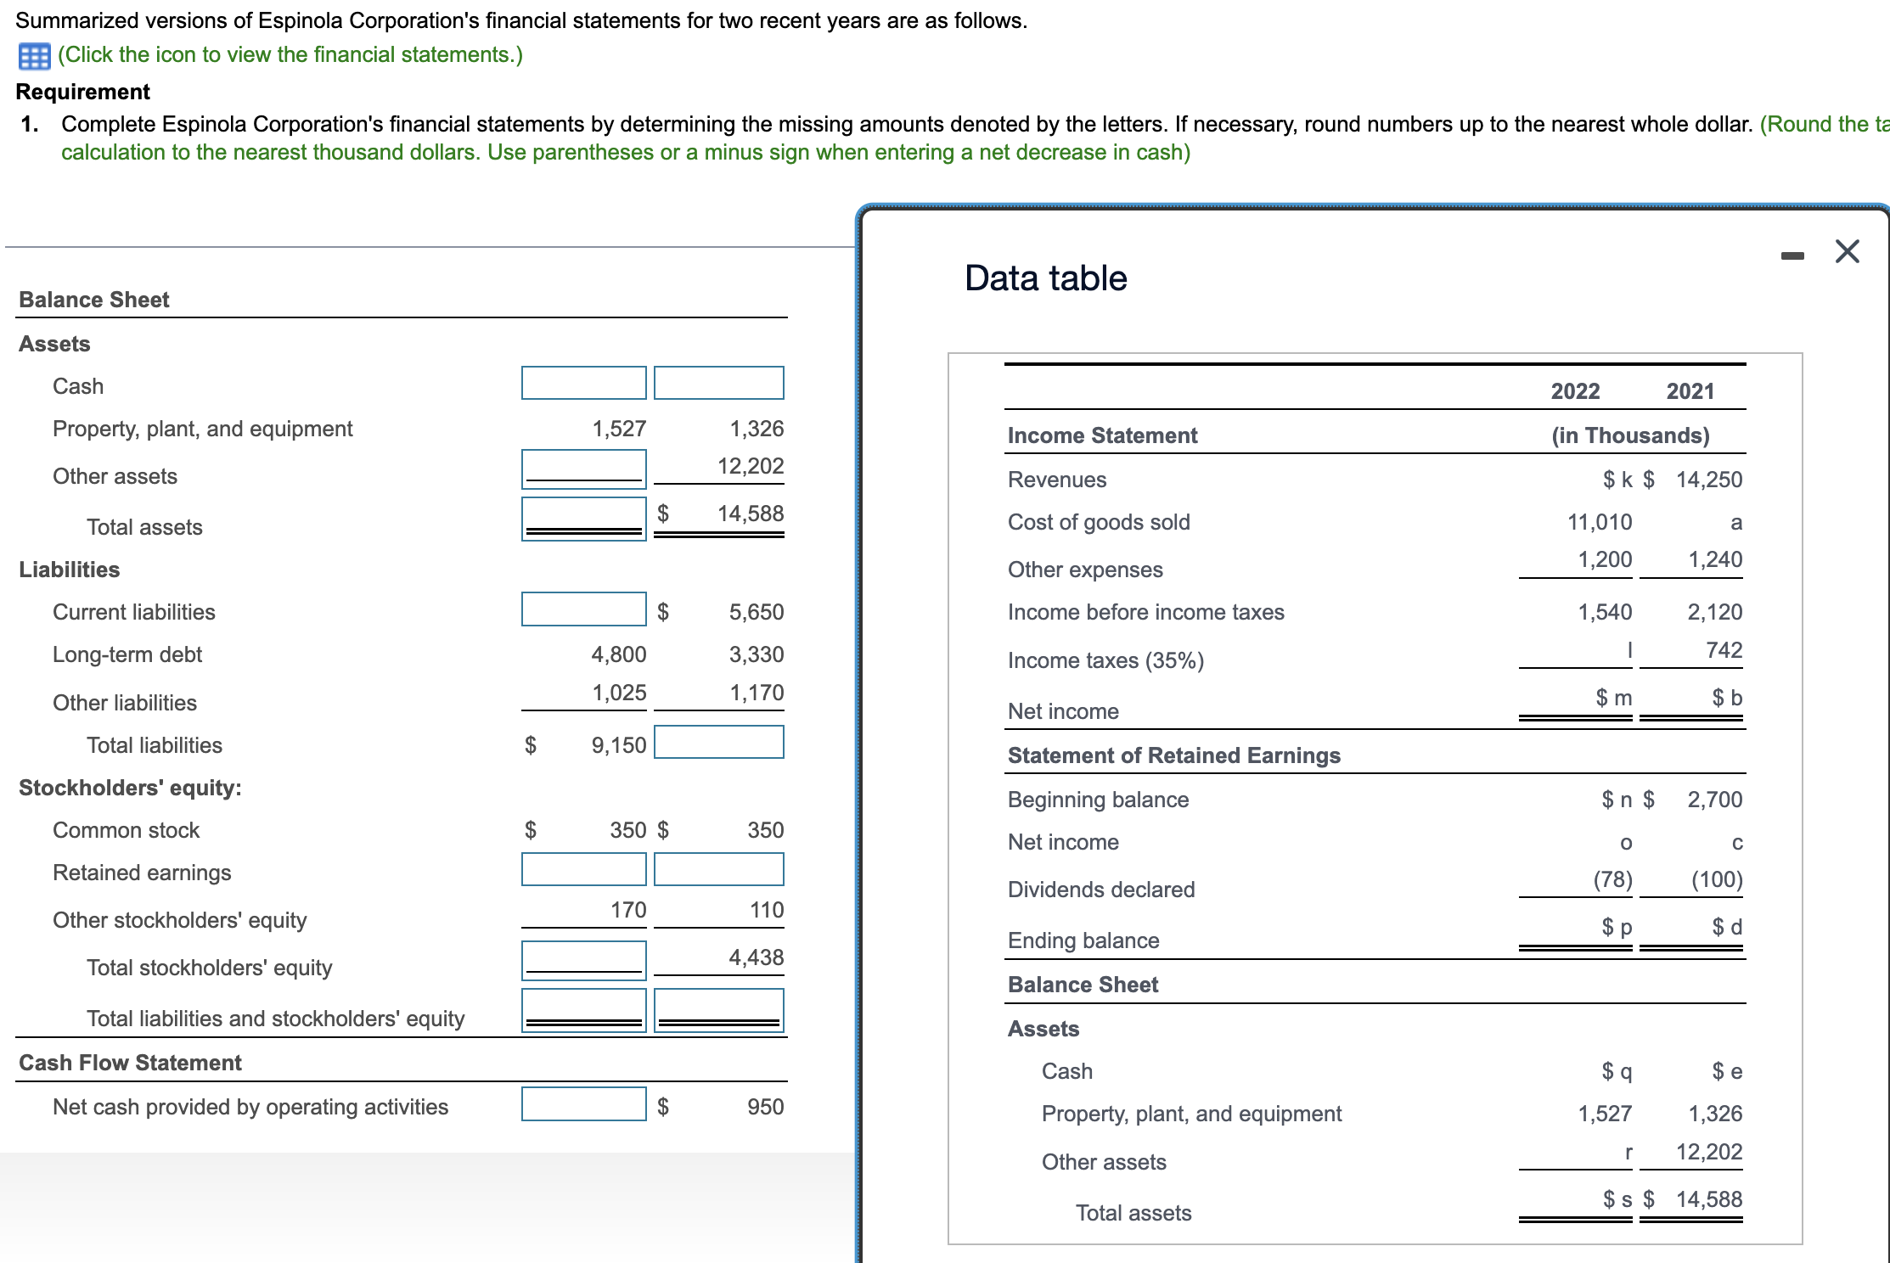
Task: Select the 2022 Total assets input
Action: [583, 517]
